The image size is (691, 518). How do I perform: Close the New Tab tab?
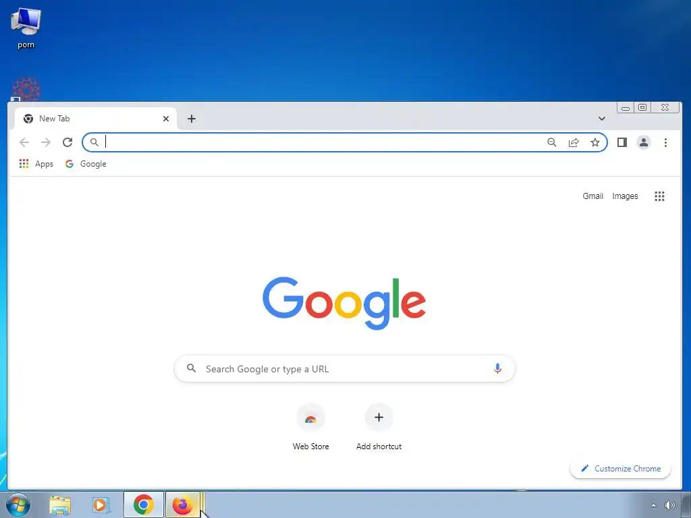[166, 119]
